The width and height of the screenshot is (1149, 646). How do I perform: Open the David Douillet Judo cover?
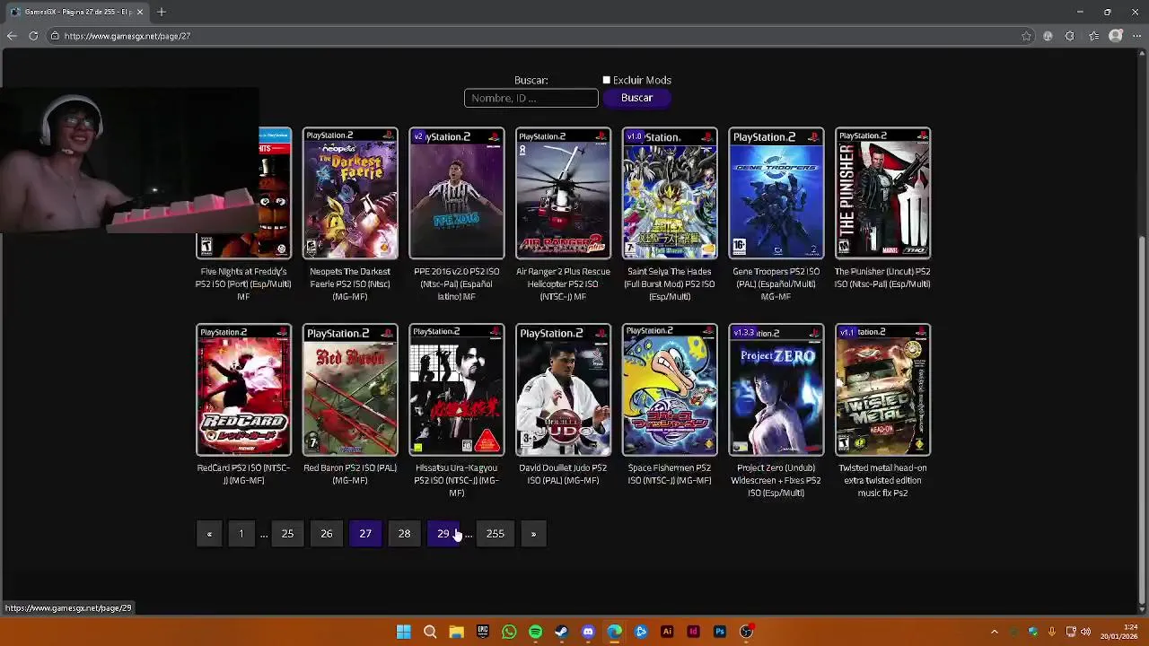coord(563,389)
